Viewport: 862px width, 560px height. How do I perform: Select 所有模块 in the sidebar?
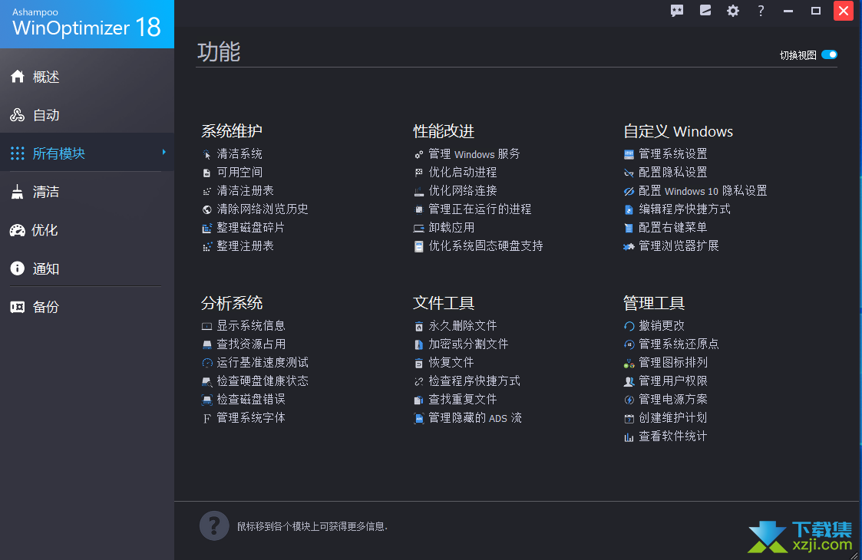[87, 153]
